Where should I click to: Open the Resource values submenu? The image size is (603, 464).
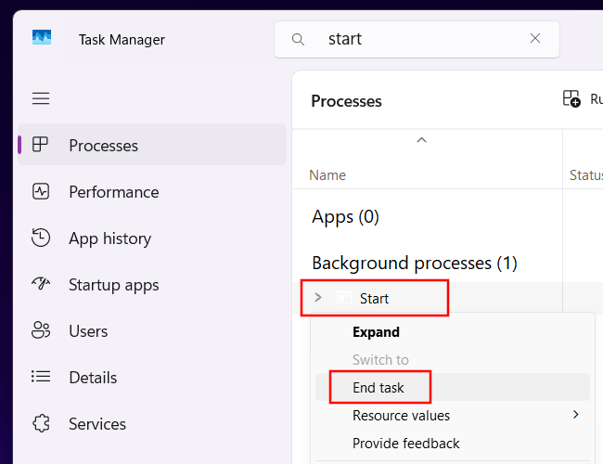453,415
